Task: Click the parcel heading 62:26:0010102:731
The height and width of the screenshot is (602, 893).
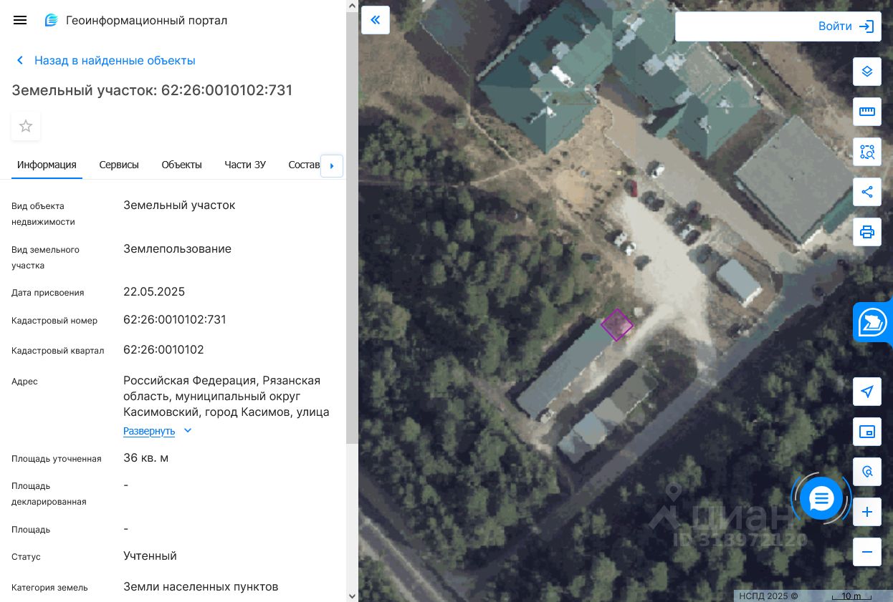Action: [226, 90]
